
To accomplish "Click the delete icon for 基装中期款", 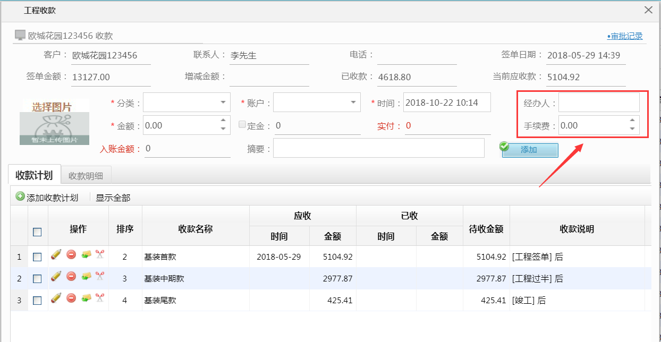I will coord(71,276).
